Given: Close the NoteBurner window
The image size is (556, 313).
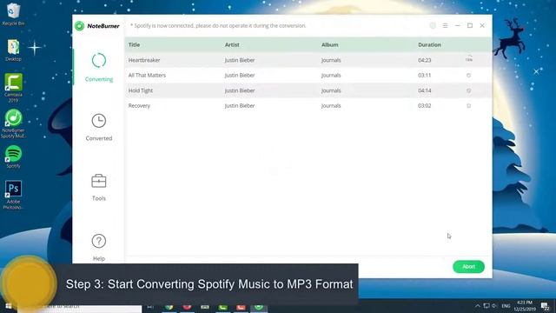Looking at the screenshot, I should click(x=482, y=25).
